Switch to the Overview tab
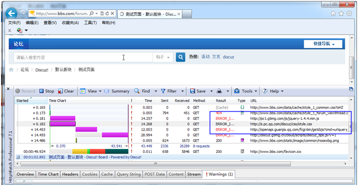This screenshot has height=186, width=358. [25, 174]
